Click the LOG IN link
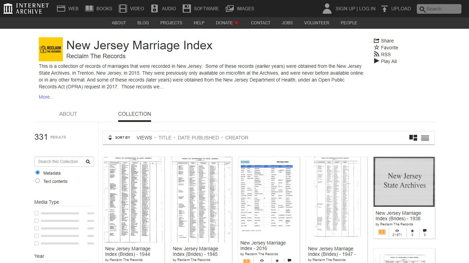This screenshot has width=469, height=263. pyautogui.click(x=367, y=9)
